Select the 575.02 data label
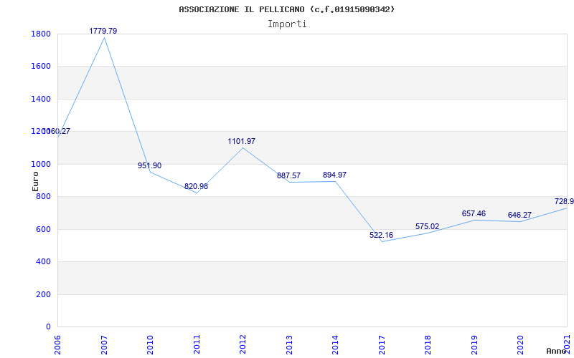The width and height of the screenshot is (574, 358). [x=427, y=226]
